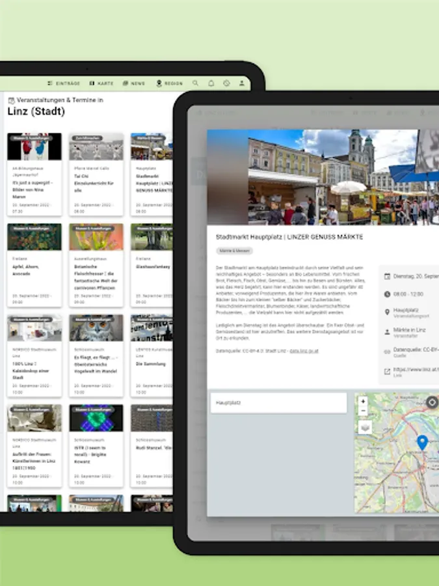The image size is (439, 586).
Task: Open the 'Auftritt der Frauen' event card
Action: 34,445
